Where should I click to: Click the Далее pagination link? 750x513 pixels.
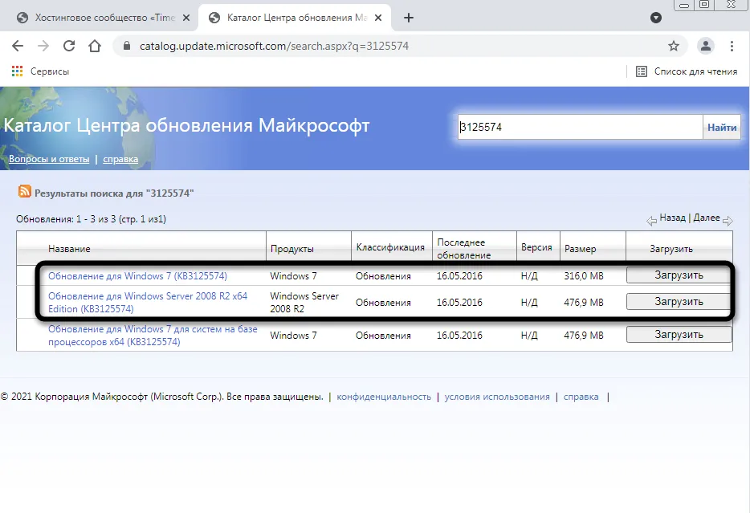[707, 218]
